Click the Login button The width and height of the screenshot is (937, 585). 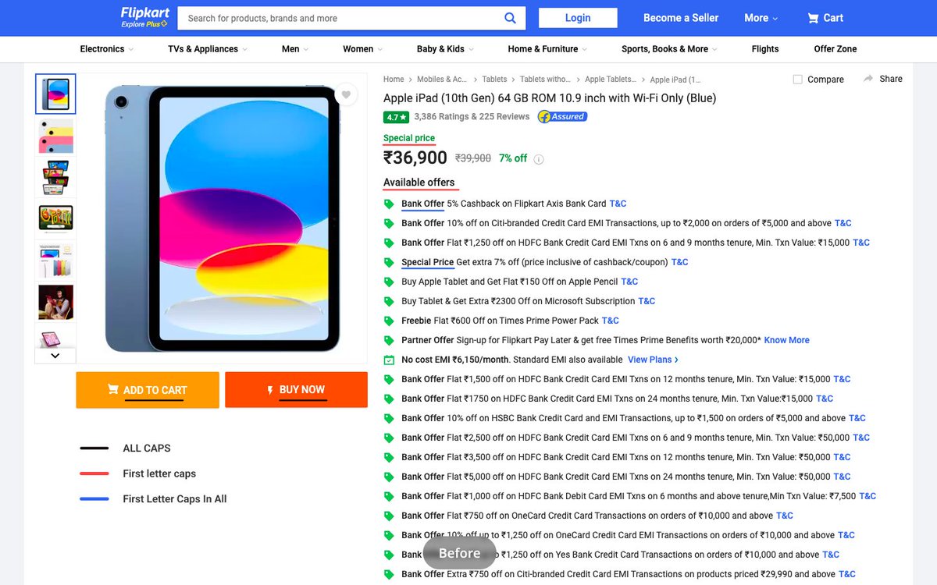pos(578,18)
